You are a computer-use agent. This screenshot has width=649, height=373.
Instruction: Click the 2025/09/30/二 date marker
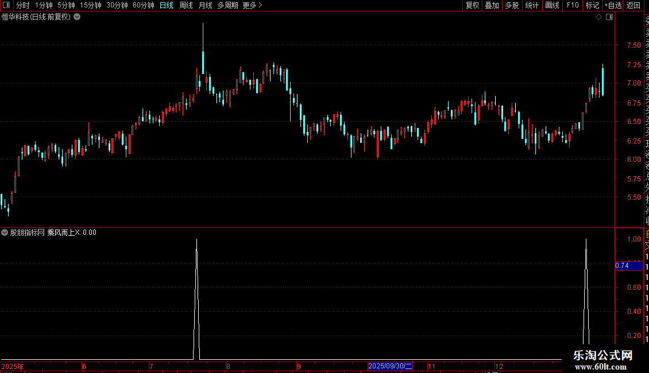[391, 366]
